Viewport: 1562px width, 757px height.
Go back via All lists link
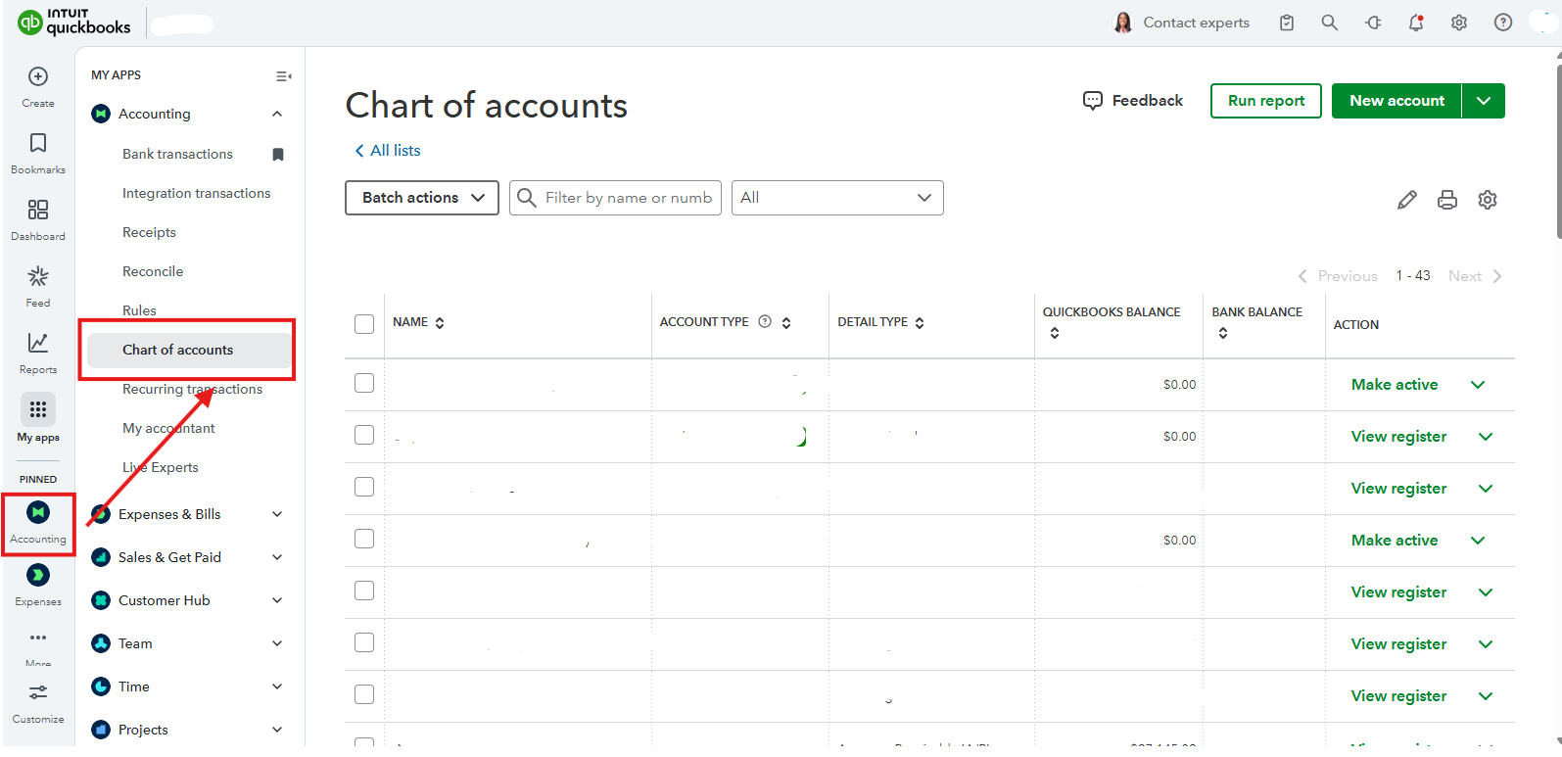point(388,150)
